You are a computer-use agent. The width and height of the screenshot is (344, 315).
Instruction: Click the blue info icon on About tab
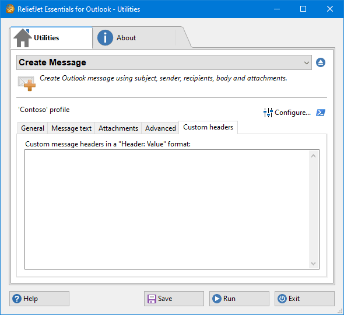105,38
